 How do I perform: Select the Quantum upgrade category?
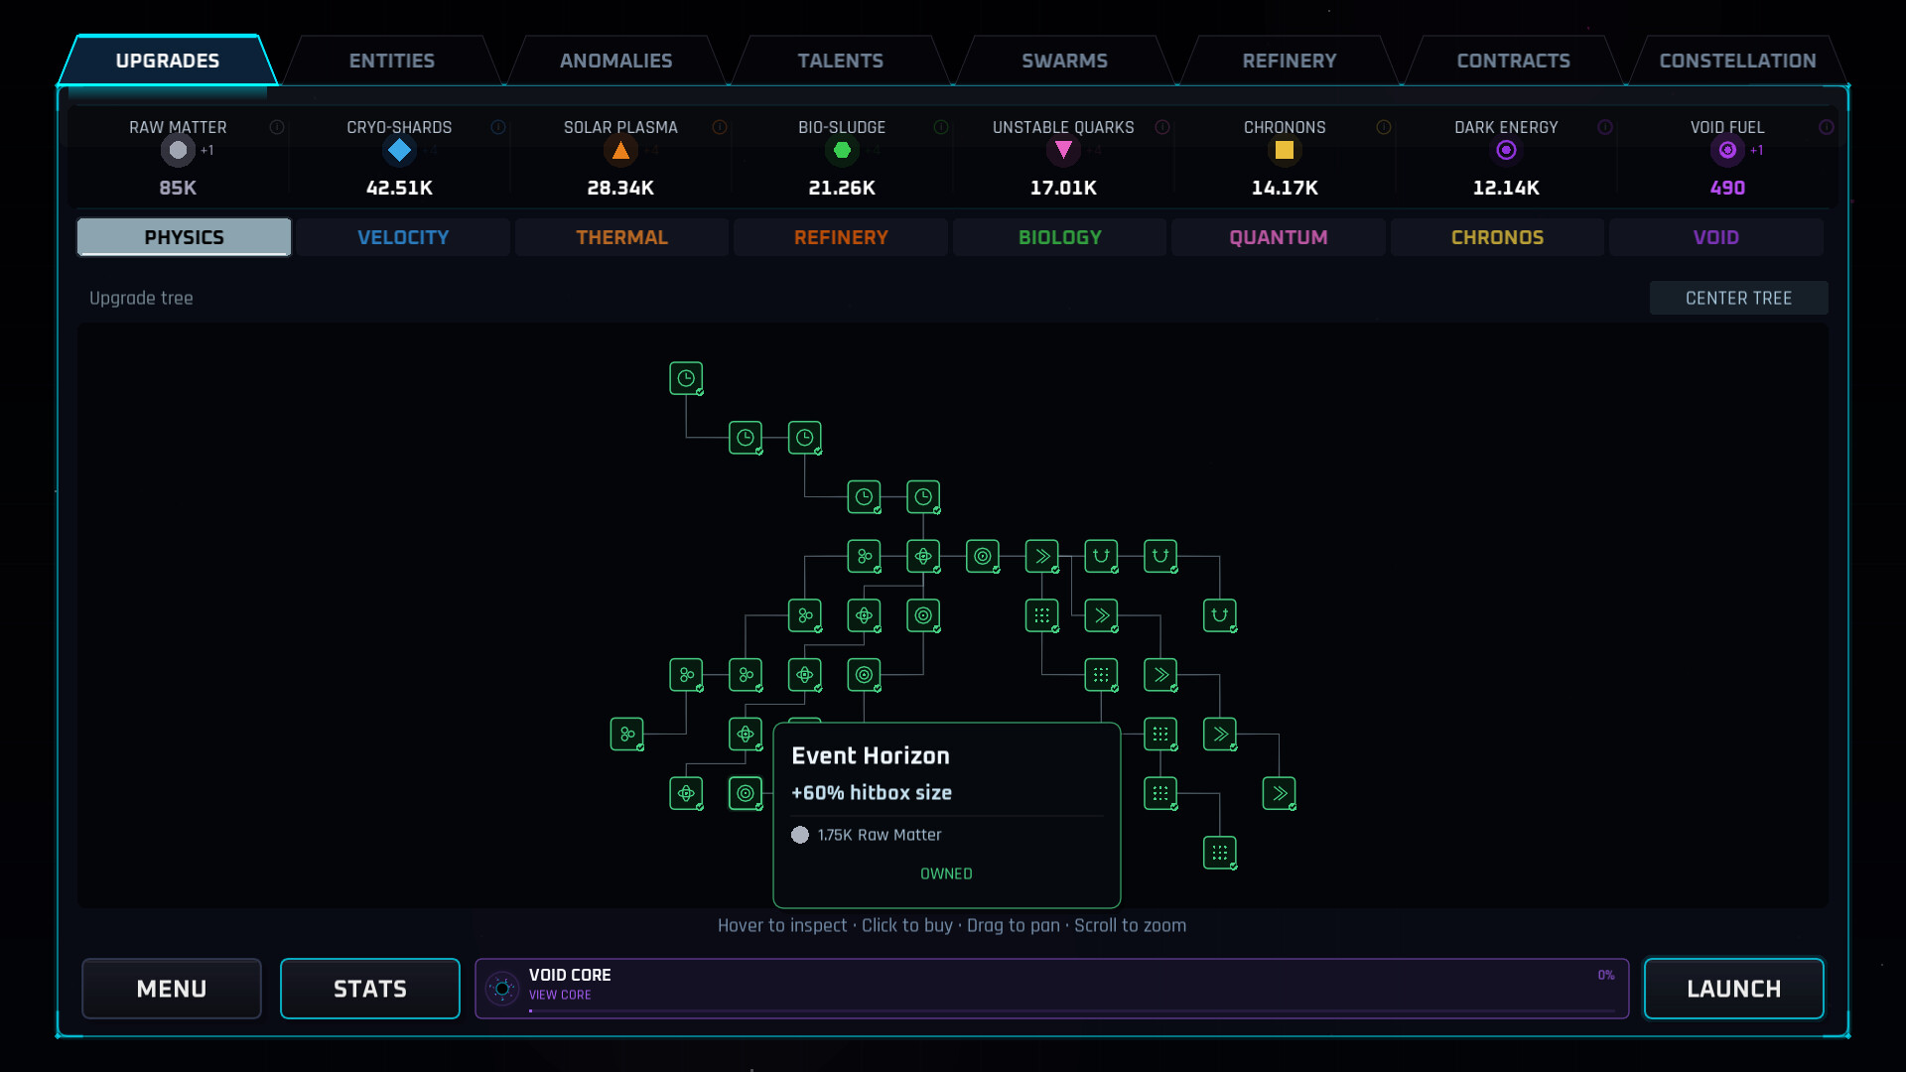pyautogui.click(x=1279, y=237)
